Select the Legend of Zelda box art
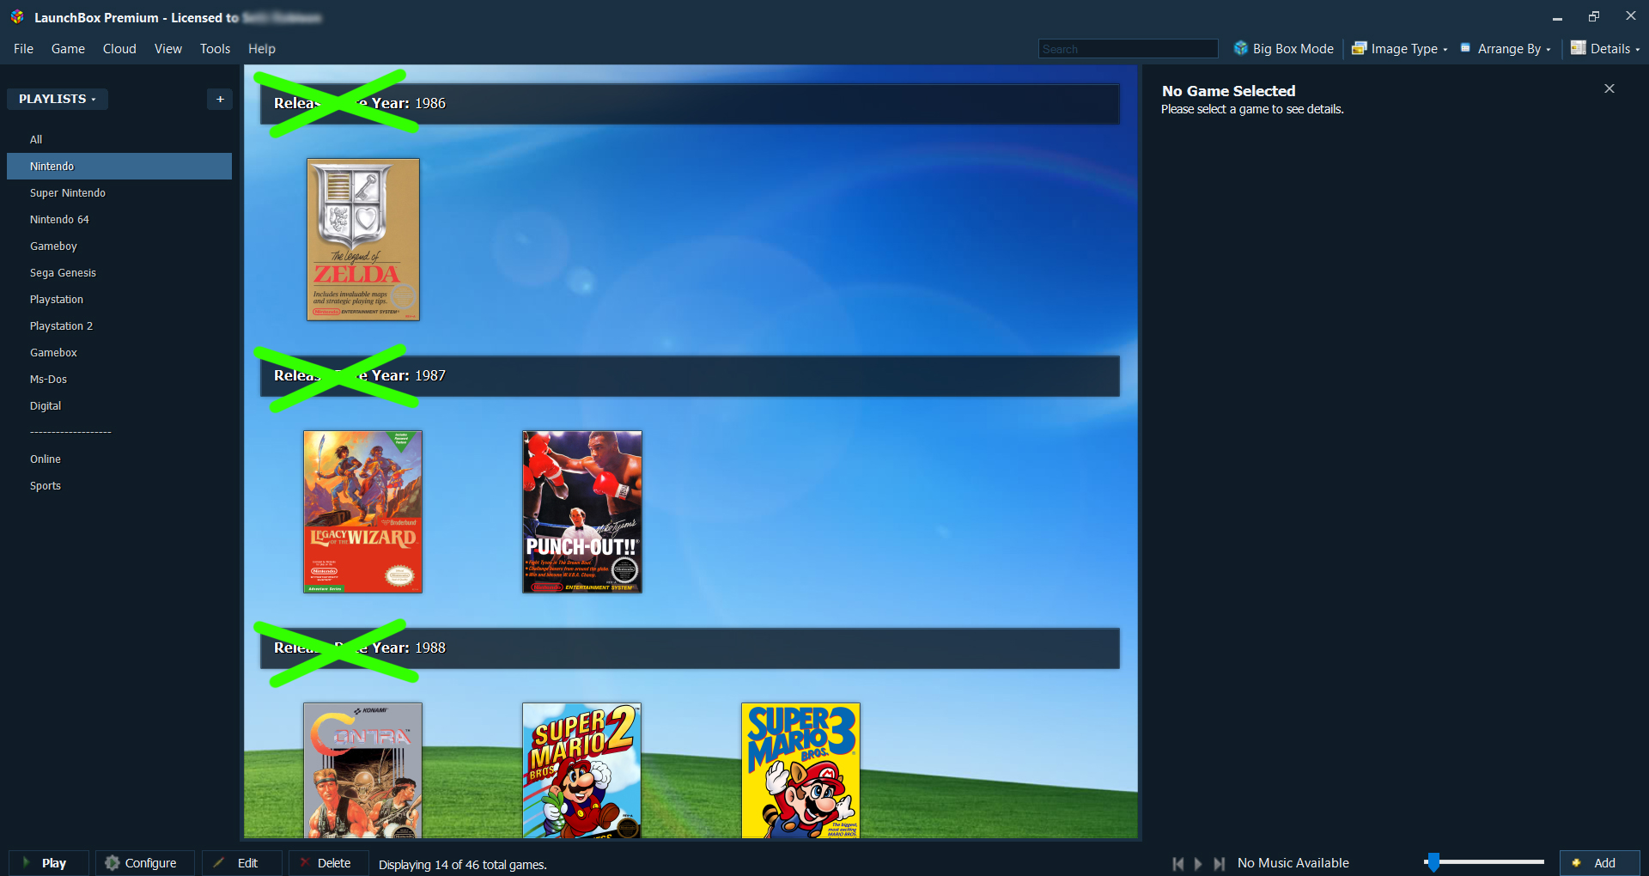Image resolution: width=1649 pixels, height=876 pixels. pos(363,240)
